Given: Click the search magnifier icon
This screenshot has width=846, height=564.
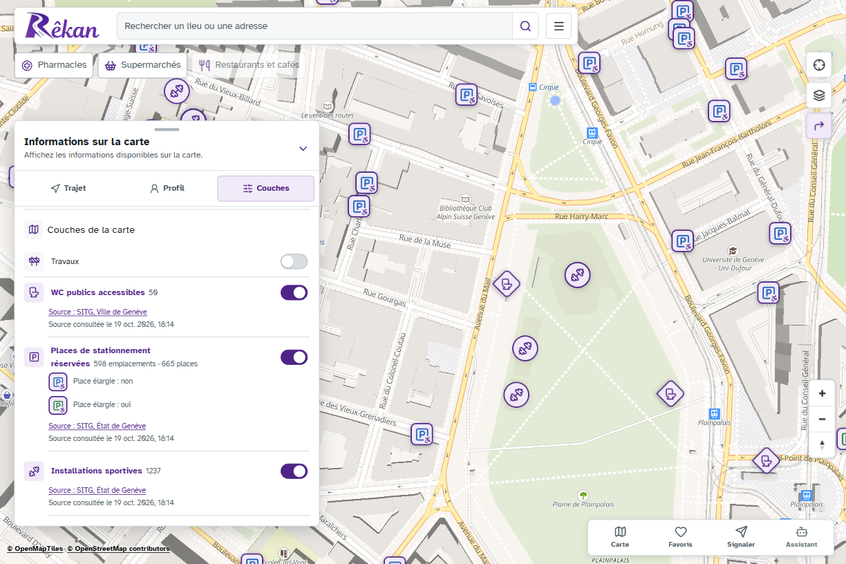Looking at the screenshot, I should pyautogui.click(x=525, y=26).
